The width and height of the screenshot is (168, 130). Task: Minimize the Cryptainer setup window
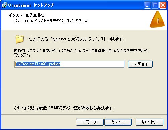coord(147,5)
